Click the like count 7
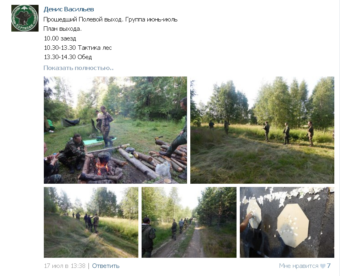 tap(329, 266)
